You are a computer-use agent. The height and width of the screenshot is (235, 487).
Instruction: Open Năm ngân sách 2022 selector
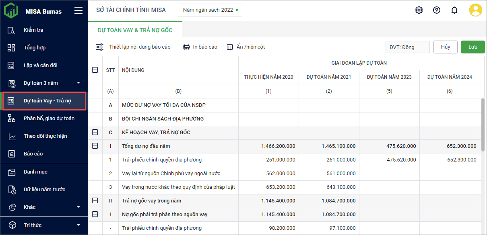click(x=210, y=10)
